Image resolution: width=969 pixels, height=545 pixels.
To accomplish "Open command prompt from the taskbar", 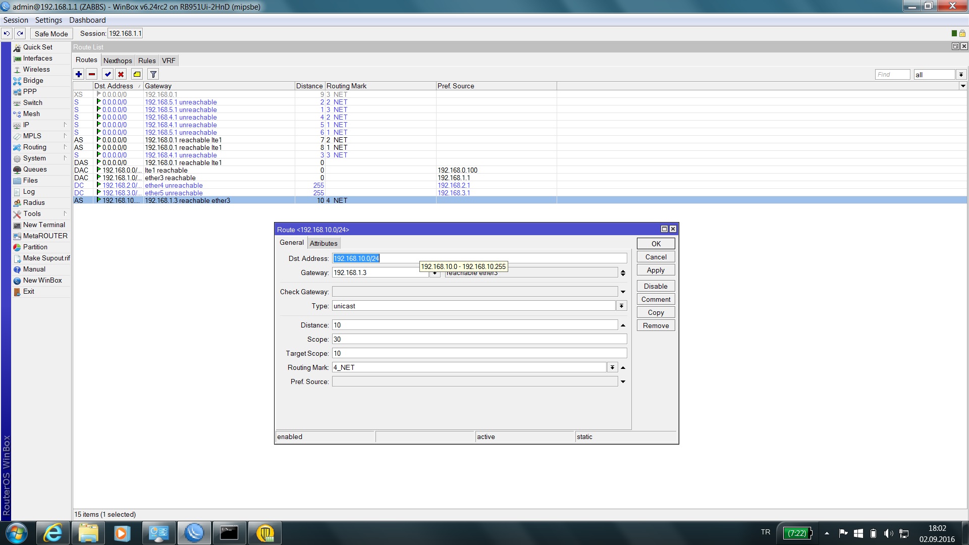I will point(229,533).
